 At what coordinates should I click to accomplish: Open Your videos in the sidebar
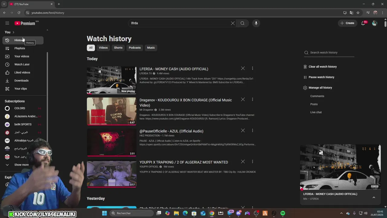[23, 56]
